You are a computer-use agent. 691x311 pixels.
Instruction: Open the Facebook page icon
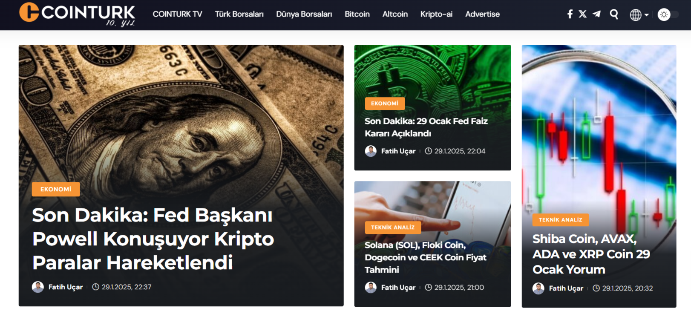click(x=570, y=14)
